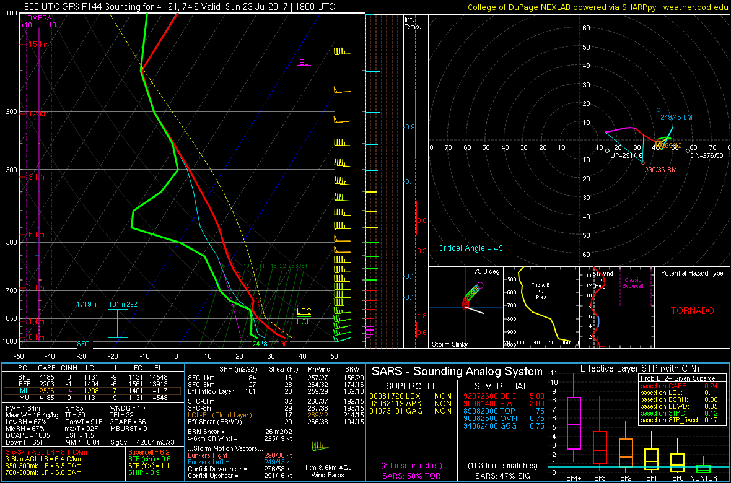Click the magenta EL marker on skew-T
Screen dimensions: 731x483
tap(304, 63)
